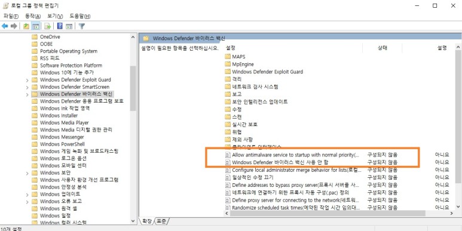Viewport: 462px width, 231px height.
Task: Select Windows 모바일 센터 tree item
Action: (x=63, y=165)
